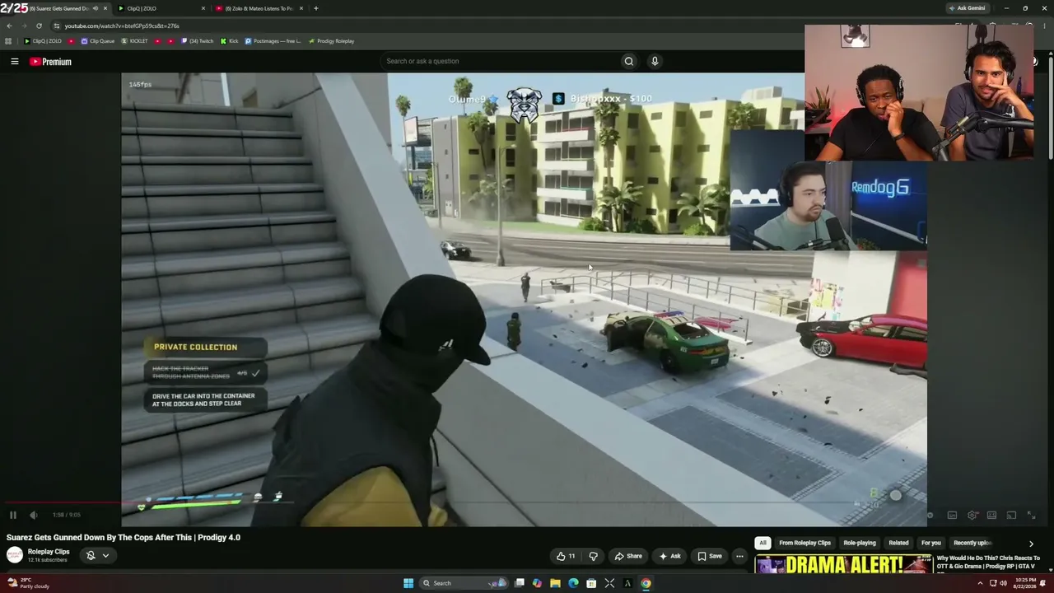
Task: Open the Clip Queue bookmark
Action: pos(97,41)
